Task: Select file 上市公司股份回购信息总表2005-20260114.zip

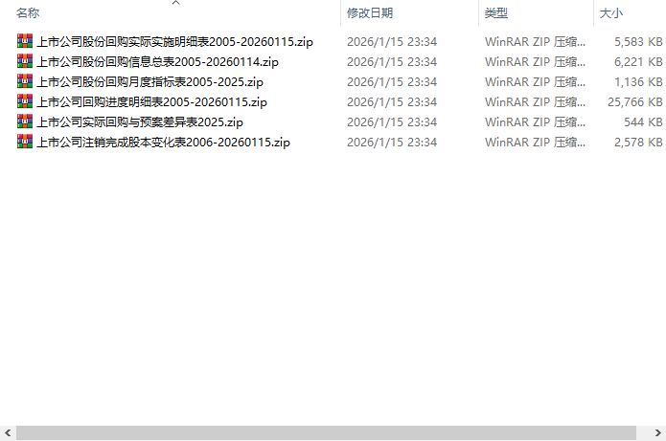Action: (x=157, y=62)
